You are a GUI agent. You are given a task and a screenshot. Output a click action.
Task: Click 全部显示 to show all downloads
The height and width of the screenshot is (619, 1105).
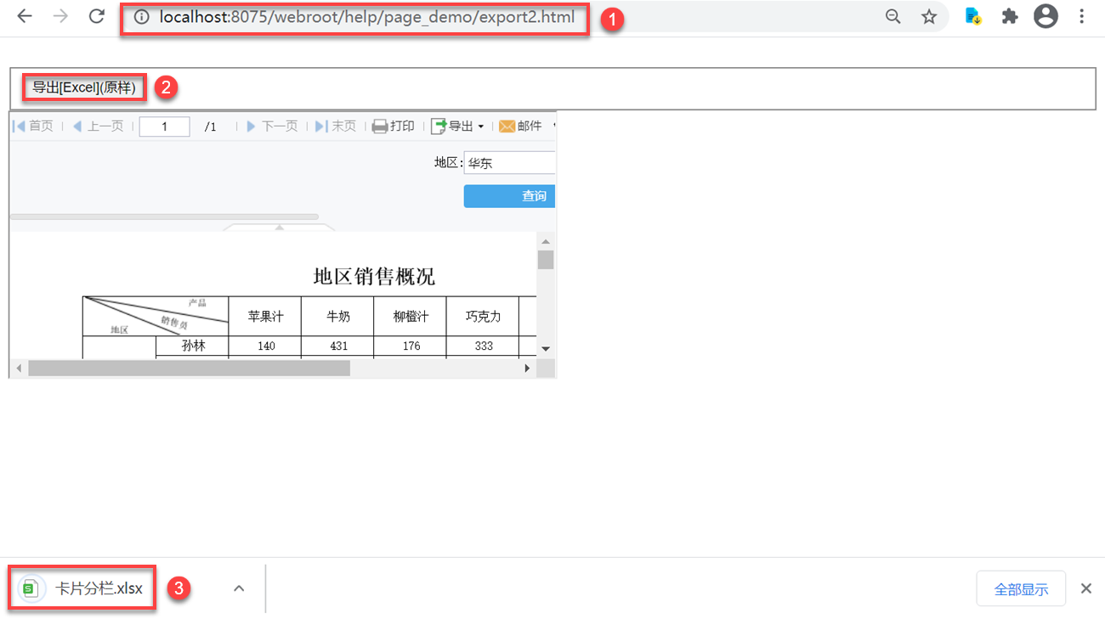[1021, 589]
